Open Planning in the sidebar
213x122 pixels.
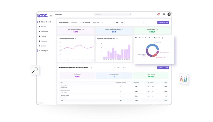pyautogui.click(x=42, y=36)
